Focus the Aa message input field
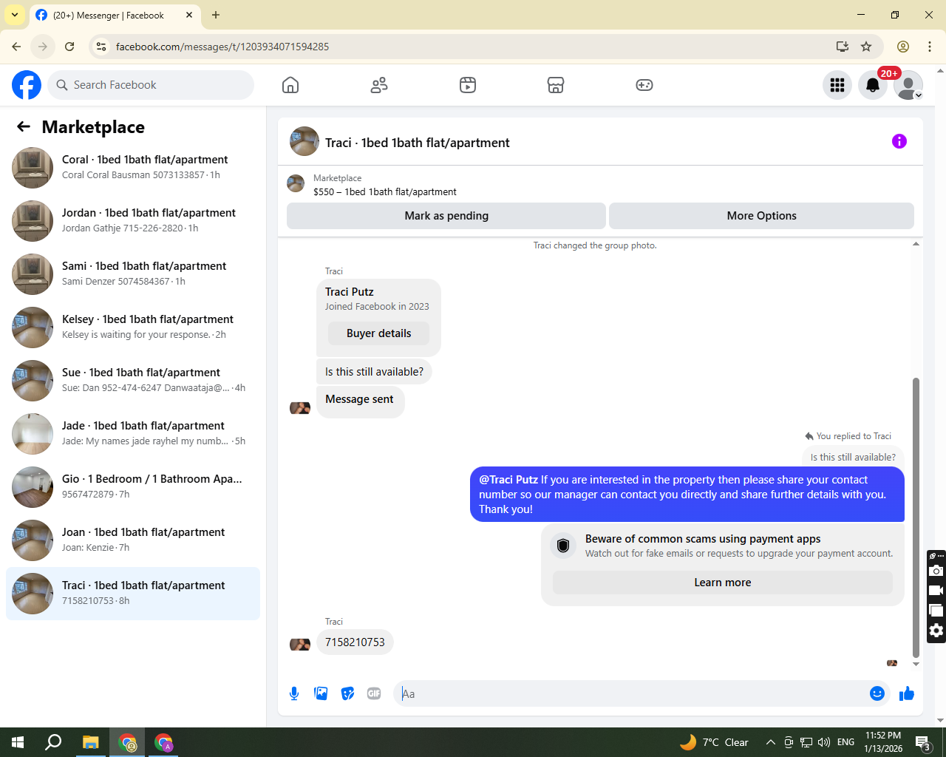The height and width of the screenshot is (757, 946). [x=632, y=693]
